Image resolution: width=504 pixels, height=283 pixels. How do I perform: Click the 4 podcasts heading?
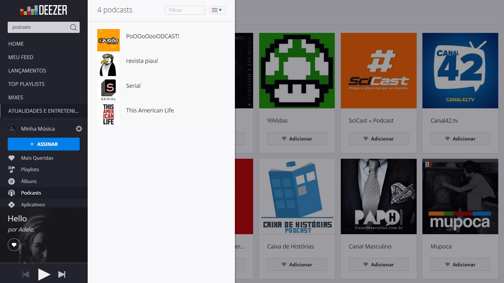pyautogui.click(x=115, y=10)
